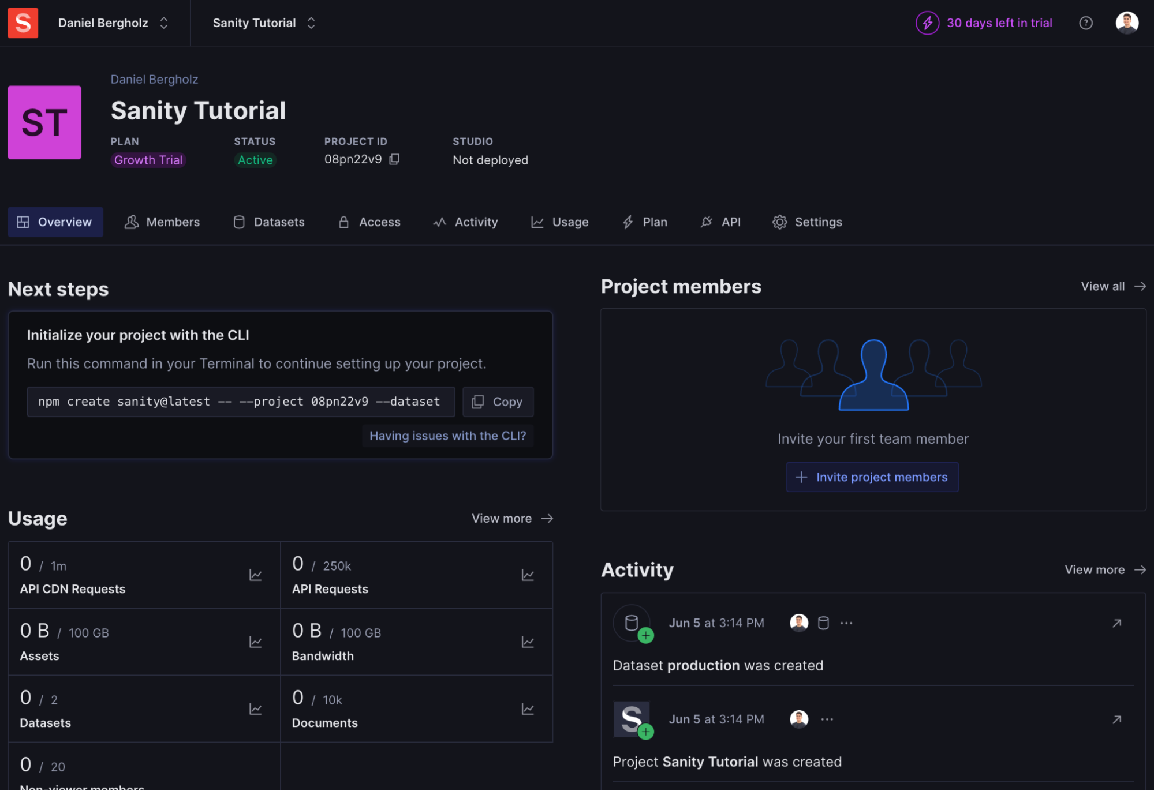Viewport: 1154px width, 791px height.
Task: Open the Bandwidth usage chart icon
Action: click(527, 642)
